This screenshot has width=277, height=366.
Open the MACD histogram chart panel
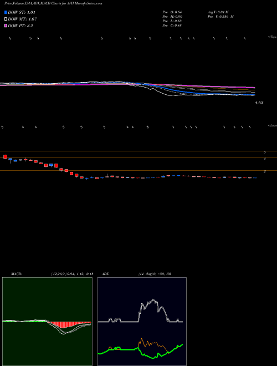pos(47,322)
